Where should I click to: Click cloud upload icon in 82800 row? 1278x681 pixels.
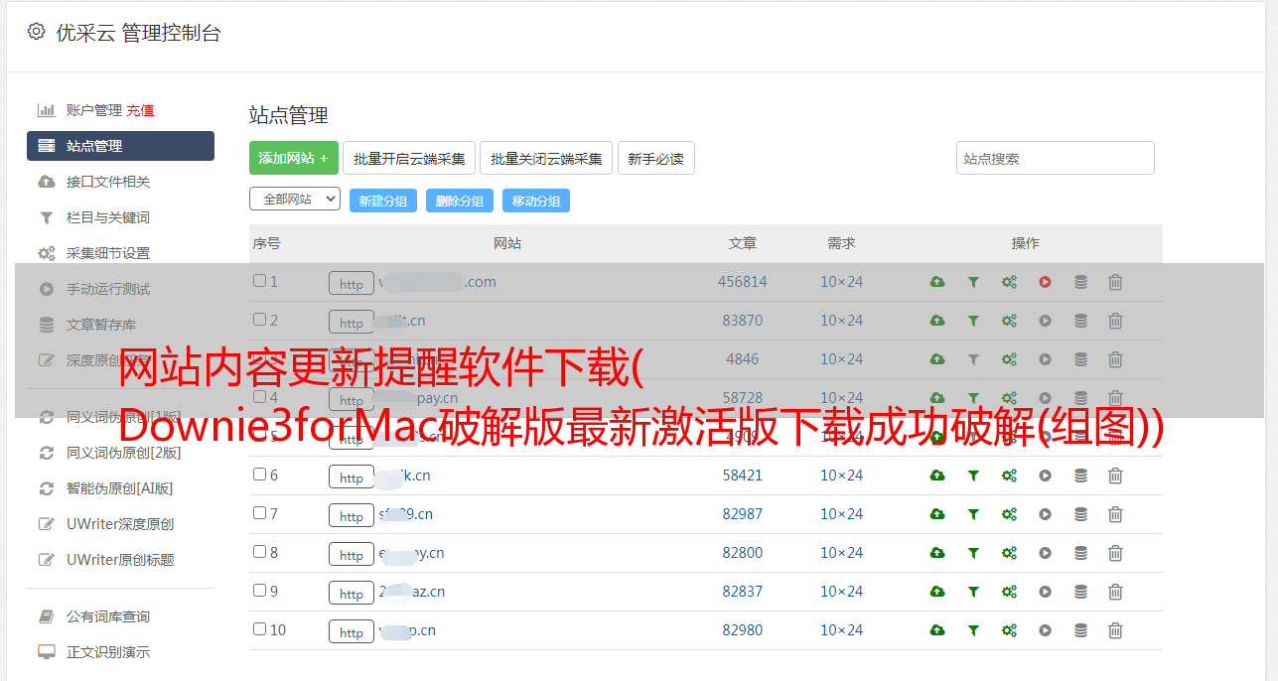[937, 553]
